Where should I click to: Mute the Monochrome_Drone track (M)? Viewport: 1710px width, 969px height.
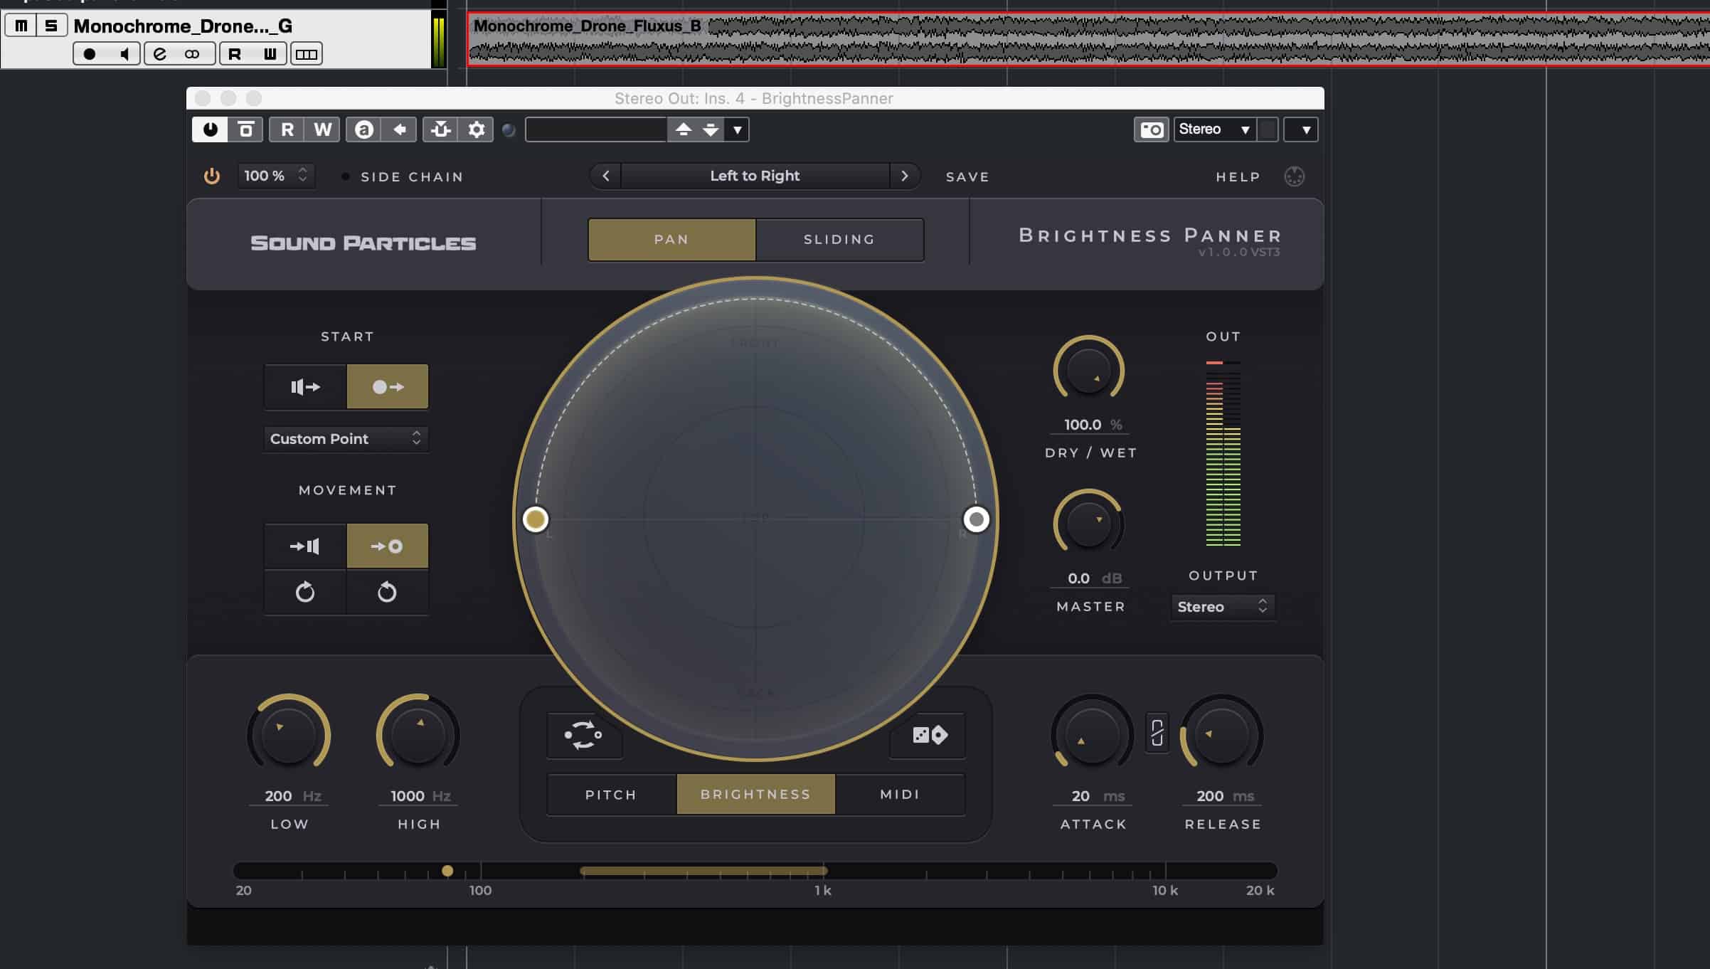click(x=21, y=26)
